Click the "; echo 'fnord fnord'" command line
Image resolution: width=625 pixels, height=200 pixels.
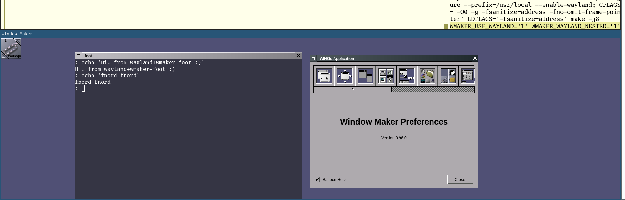(107, 75)
